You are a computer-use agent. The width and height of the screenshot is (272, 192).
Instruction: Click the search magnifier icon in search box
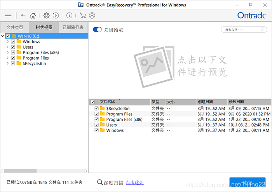point(263,29)
